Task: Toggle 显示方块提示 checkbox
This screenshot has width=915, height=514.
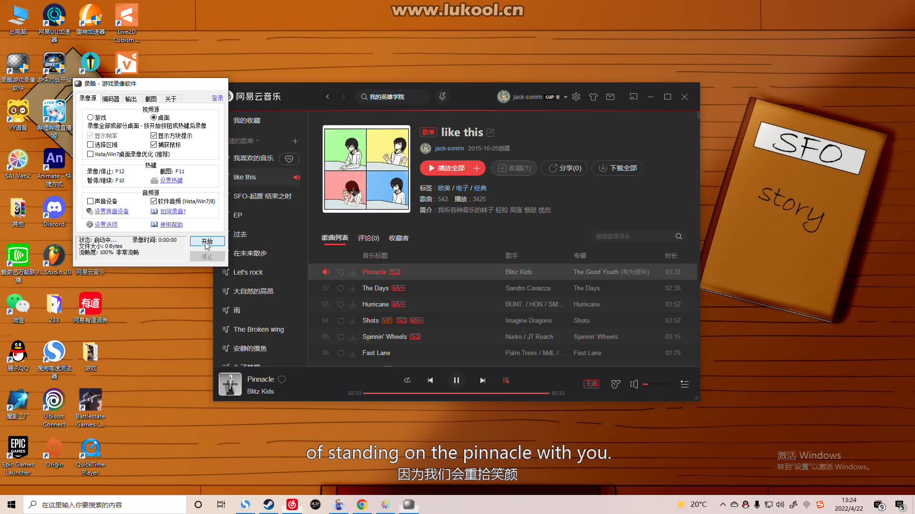Action: tap(153, 136)
